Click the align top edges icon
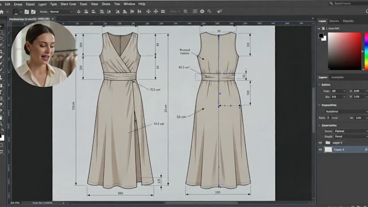 [x=86, y=11]
